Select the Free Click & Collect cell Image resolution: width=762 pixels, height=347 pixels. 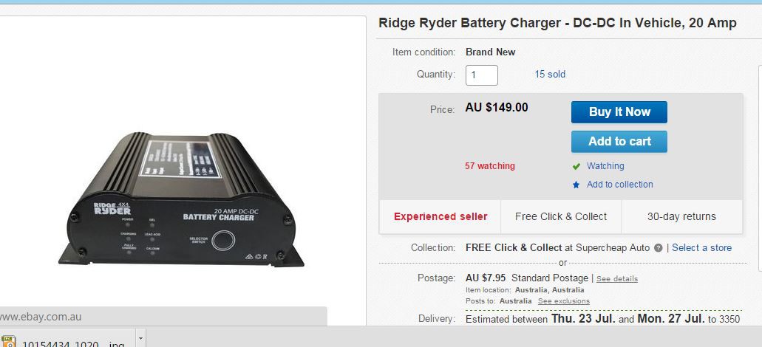click(x=561, y=217)
